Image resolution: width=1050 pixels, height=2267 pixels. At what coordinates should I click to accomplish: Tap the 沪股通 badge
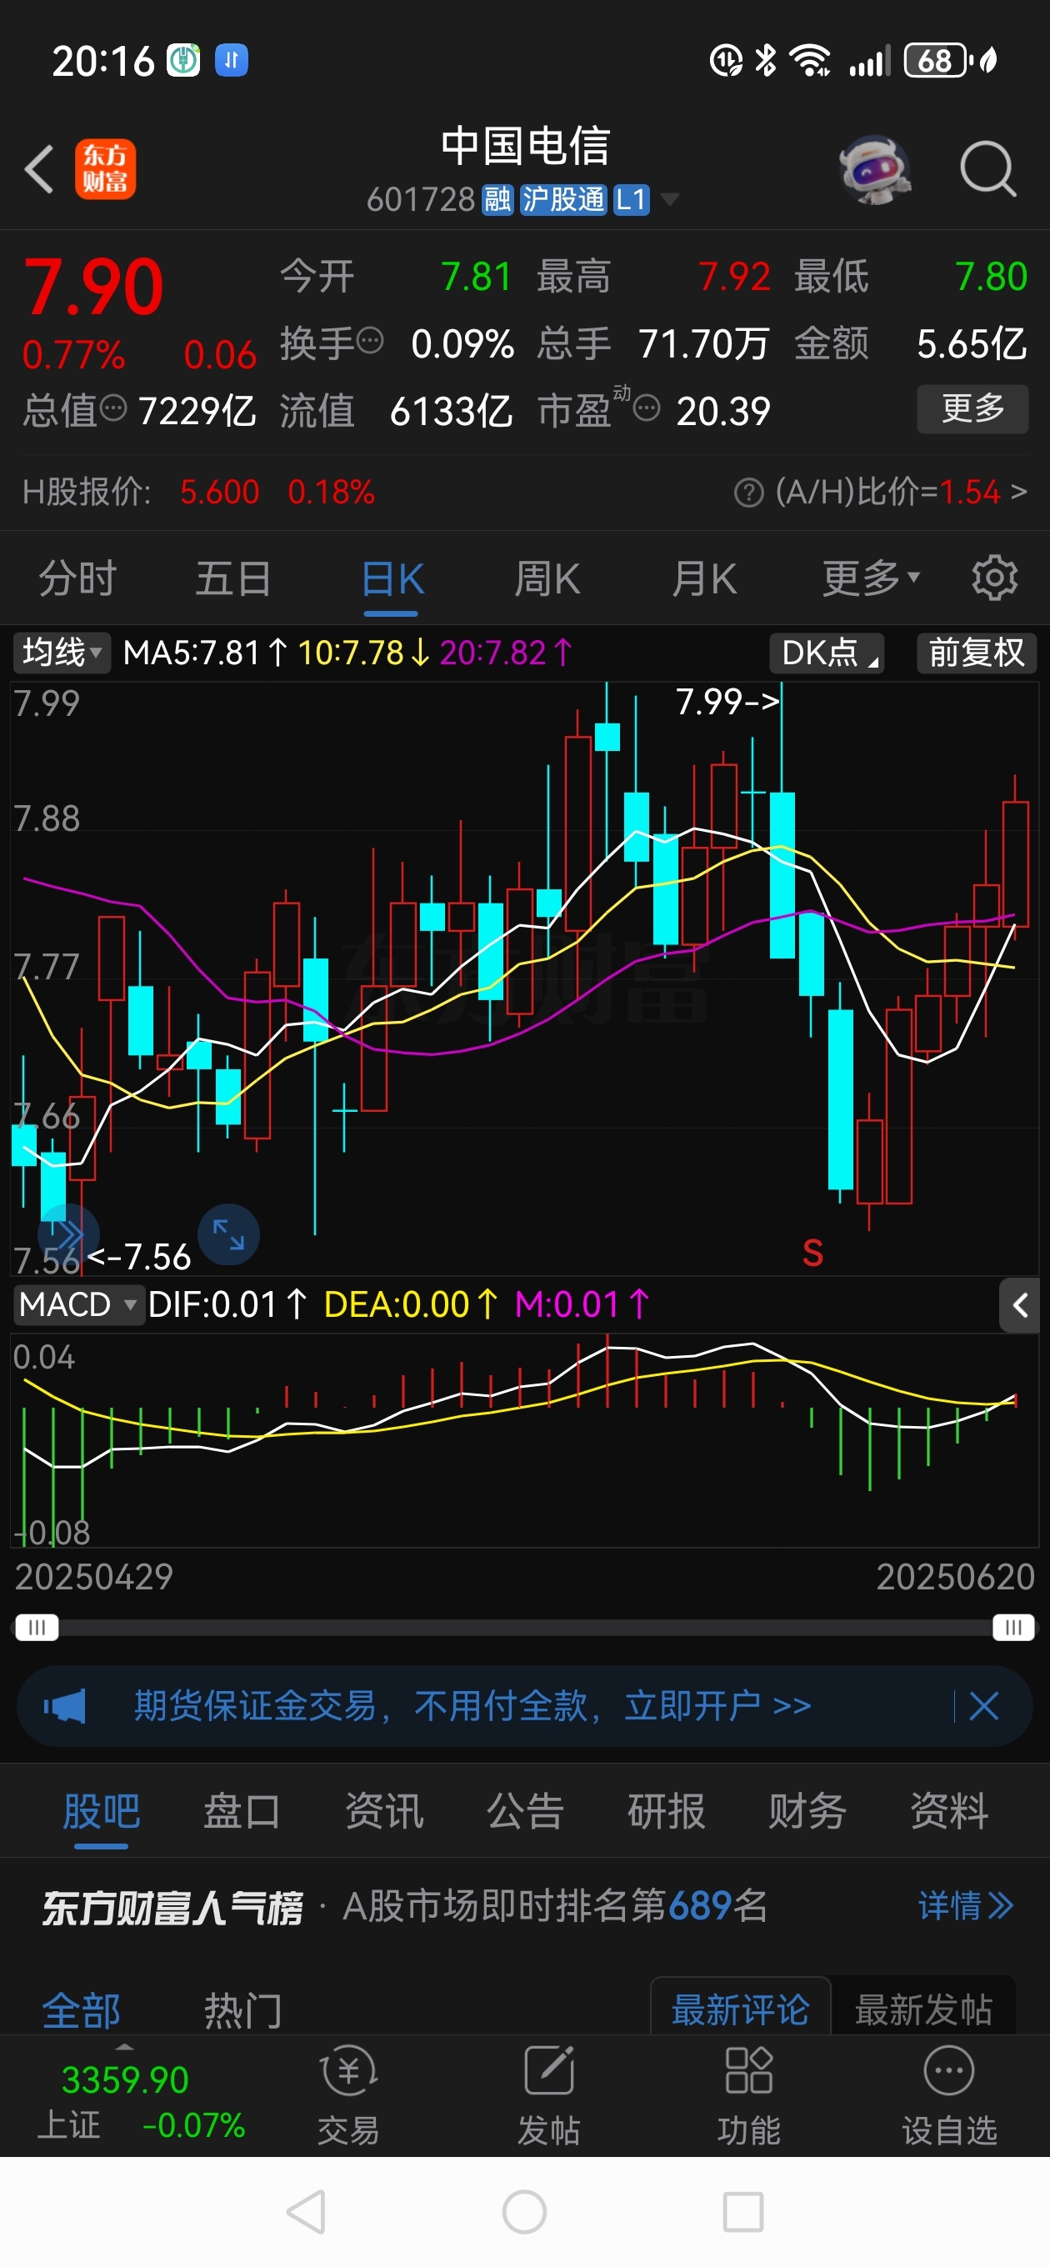(562, 200)
